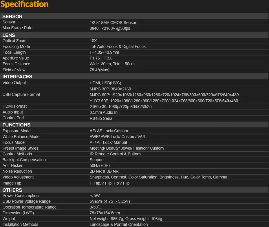This screenshot has width=269, height=227.
Task: Select the INTERFACES section header
Action: pos(17,77)
